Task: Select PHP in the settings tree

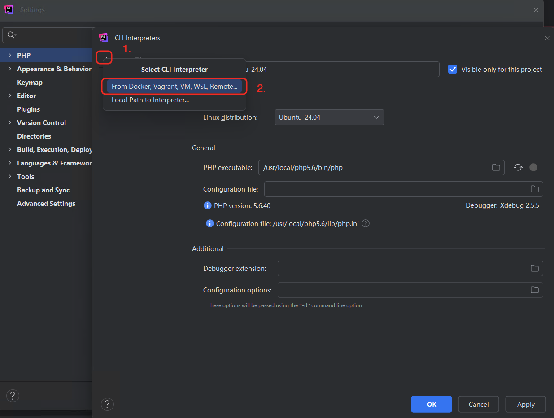Action: (24, 56)
